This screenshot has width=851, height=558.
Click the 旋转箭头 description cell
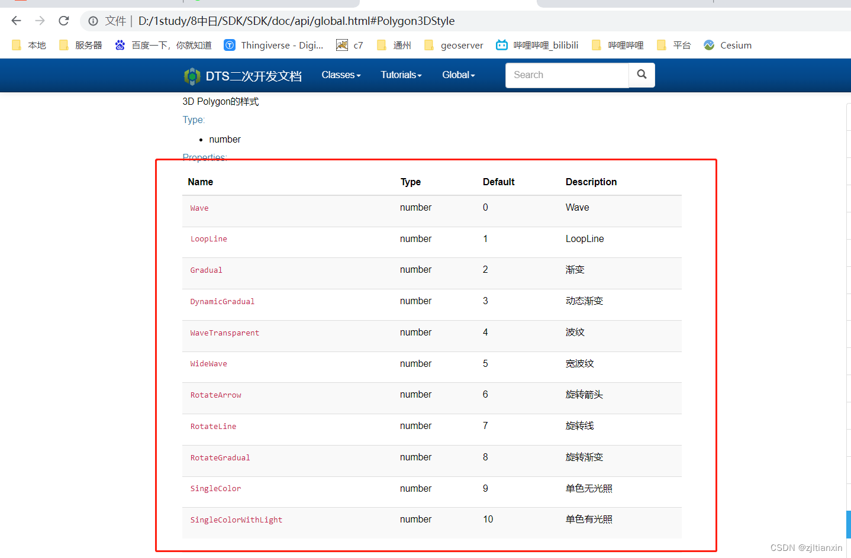click(x=585, y=395)
